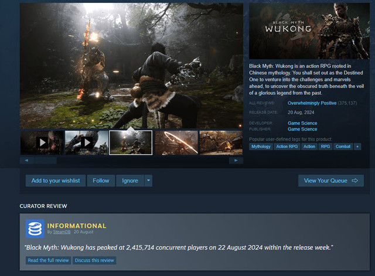Select the Combat tag
Screen dimensions: 375x276
(343, 146)
